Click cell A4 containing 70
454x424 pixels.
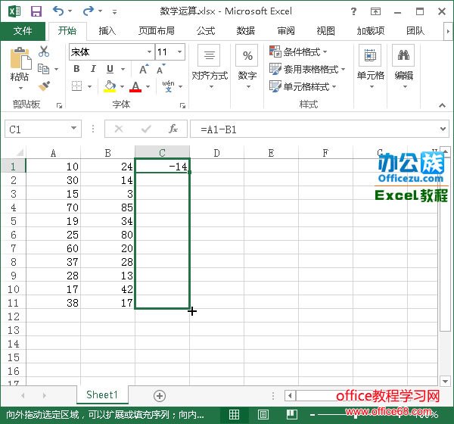(53, 207)
